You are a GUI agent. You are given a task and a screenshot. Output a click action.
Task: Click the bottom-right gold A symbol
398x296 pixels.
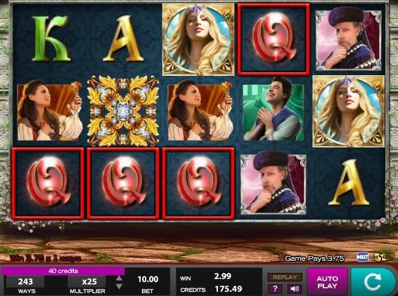(348, 183)
